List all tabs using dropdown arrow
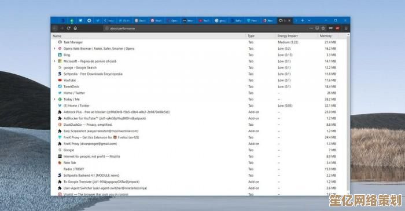405x211 pixels. 309,20
